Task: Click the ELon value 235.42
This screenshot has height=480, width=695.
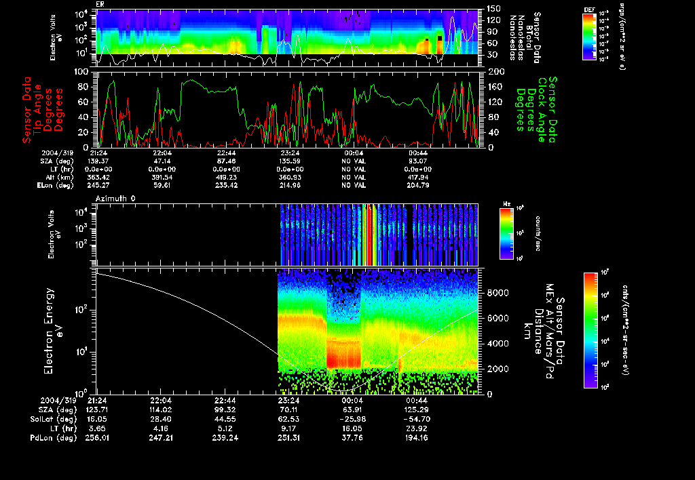Action: [x=227, y=185]
